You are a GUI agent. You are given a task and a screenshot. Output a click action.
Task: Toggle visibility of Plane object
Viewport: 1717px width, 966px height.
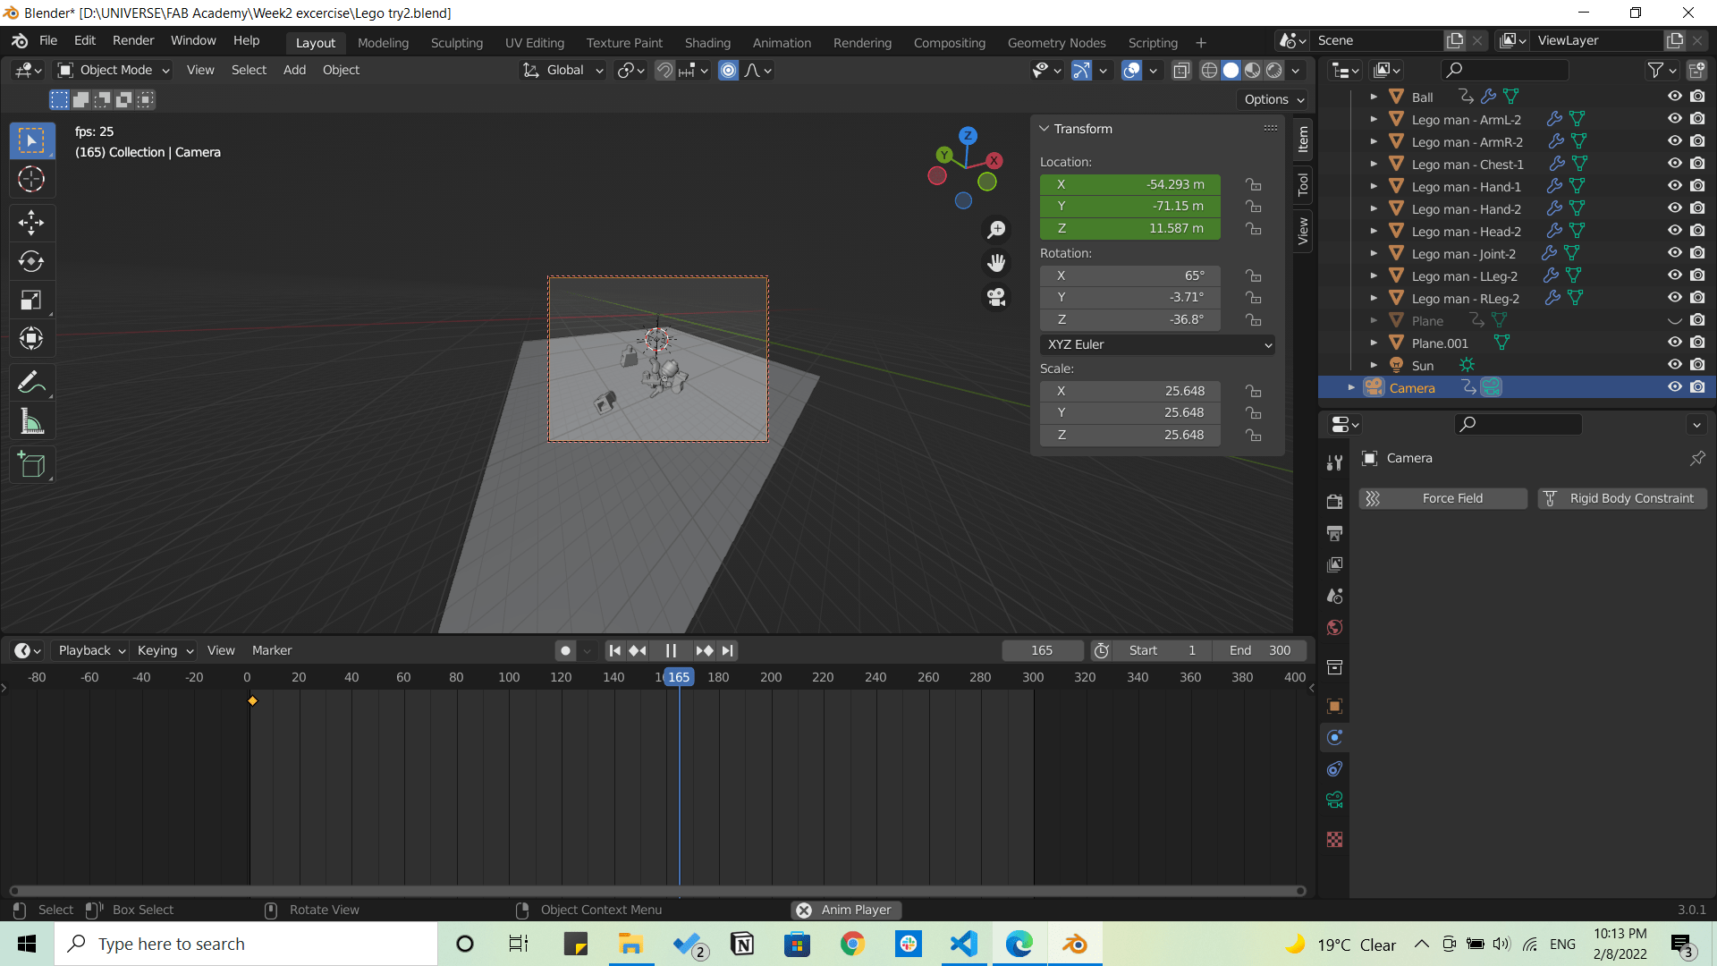pos(1675,319)
